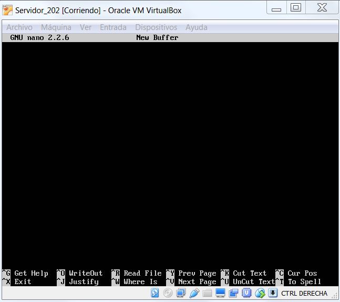Click the New Buffer header text
Screen dimensions: 340x302
(x=157, y=37)
